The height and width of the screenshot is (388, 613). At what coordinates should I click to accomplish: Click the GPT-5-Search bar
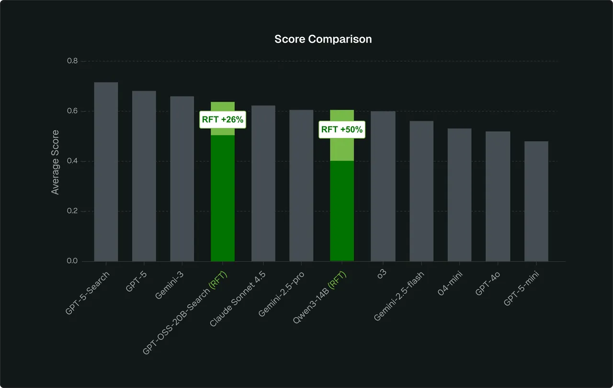coord(106,171)
